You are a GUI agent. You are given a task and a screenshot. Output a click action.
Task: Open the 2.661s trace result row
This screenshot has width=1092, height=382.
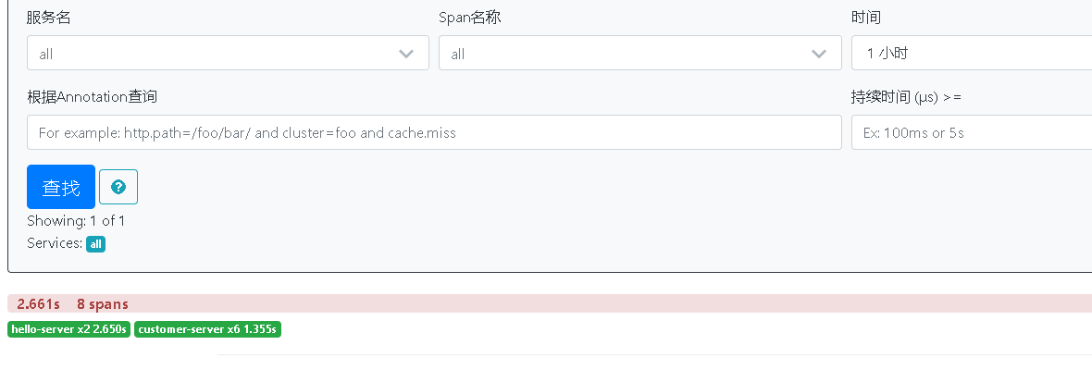pyautogui.click(x=555, y=303)
